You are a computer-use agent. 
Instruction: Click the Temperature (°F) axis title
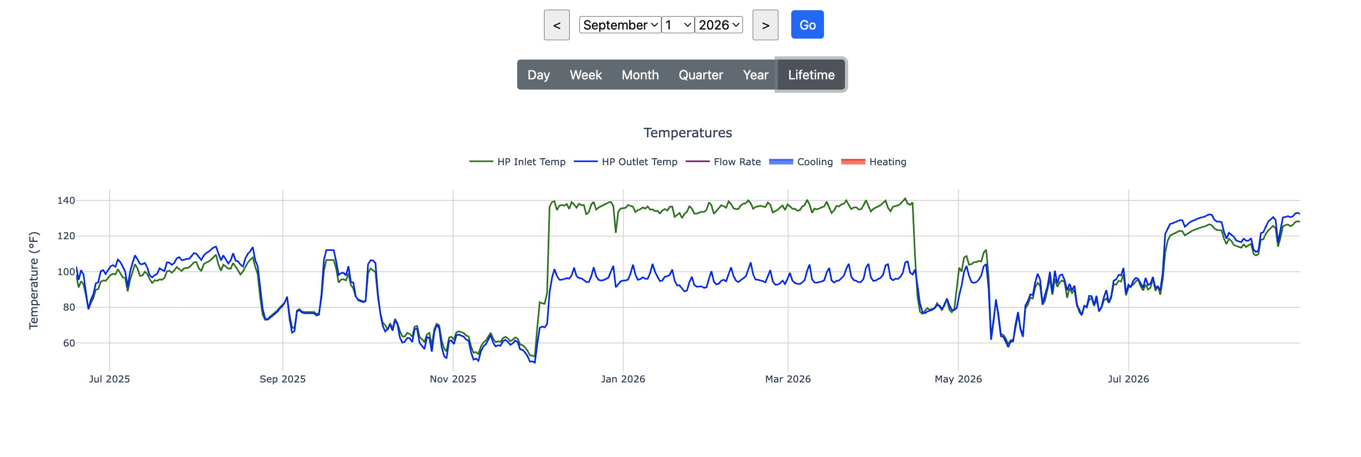tap(34, 280)
